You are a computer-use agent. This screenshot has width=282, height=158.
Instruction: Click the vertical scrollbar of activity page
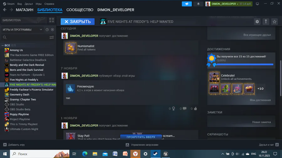coord(280,79)
